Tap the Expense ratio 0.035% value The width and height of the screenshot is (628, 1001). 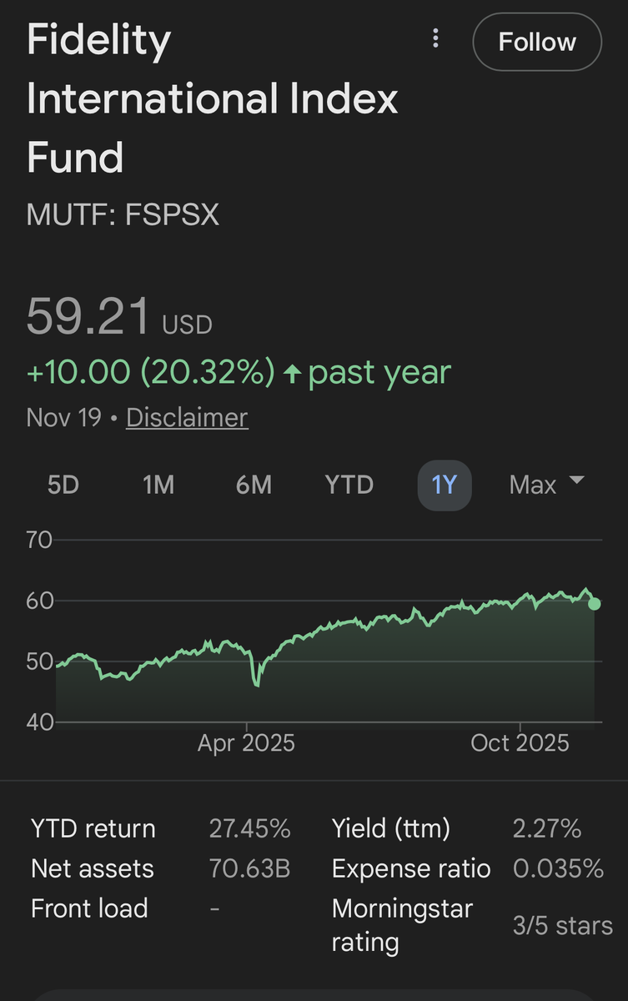(558, 868)
